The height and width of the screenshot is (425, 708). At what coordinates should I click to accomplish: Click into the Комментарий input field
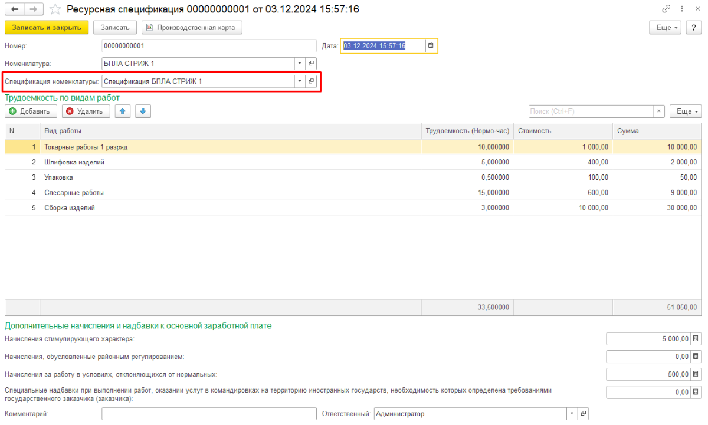tap(209, 414)
